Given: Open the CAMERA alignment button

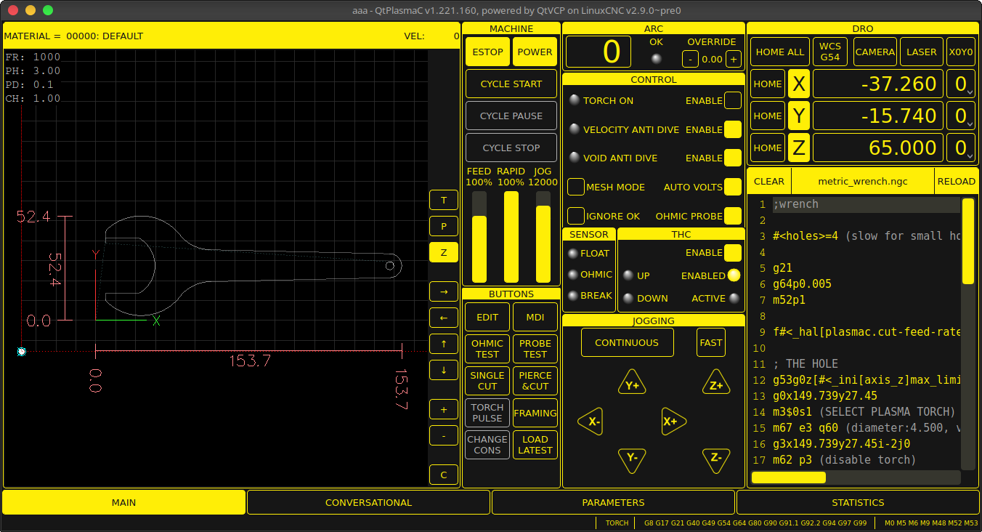Looking at the screenshot, I should click(x=875, y=52).
